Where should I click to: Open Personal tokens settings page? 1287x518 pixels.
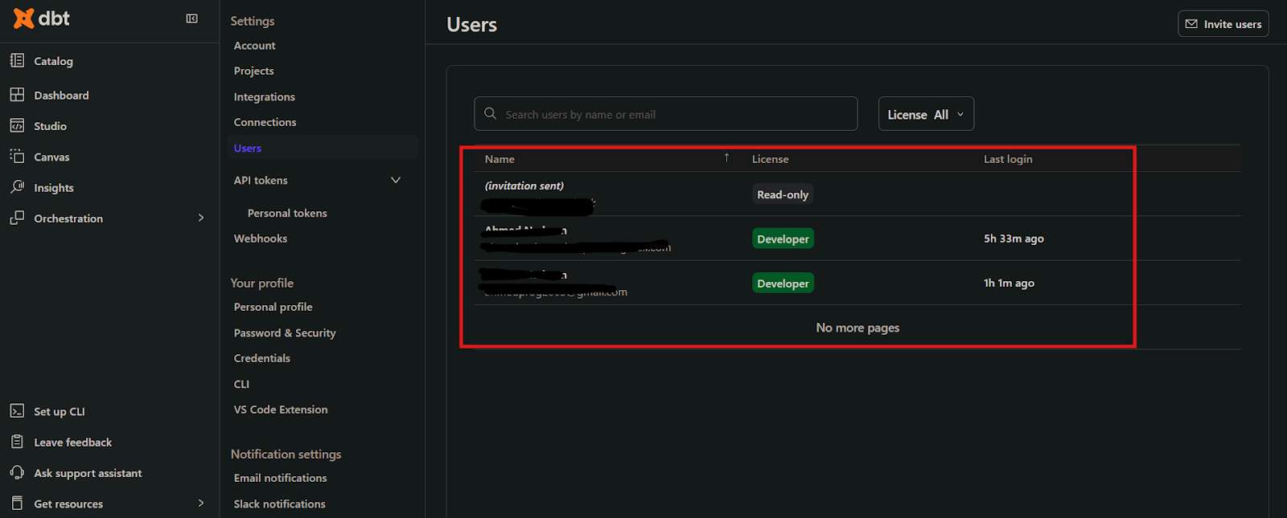pos(287,213)
